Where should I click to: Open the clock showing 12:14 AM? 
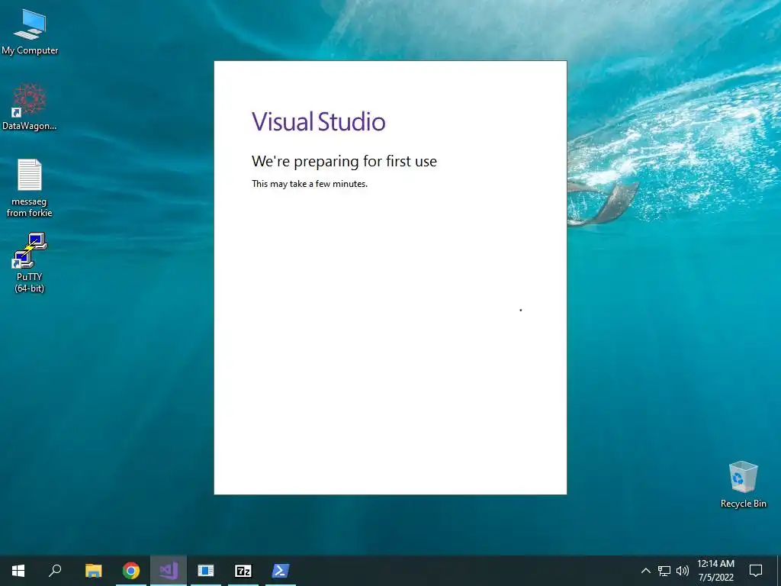click(x=715, y=571)
